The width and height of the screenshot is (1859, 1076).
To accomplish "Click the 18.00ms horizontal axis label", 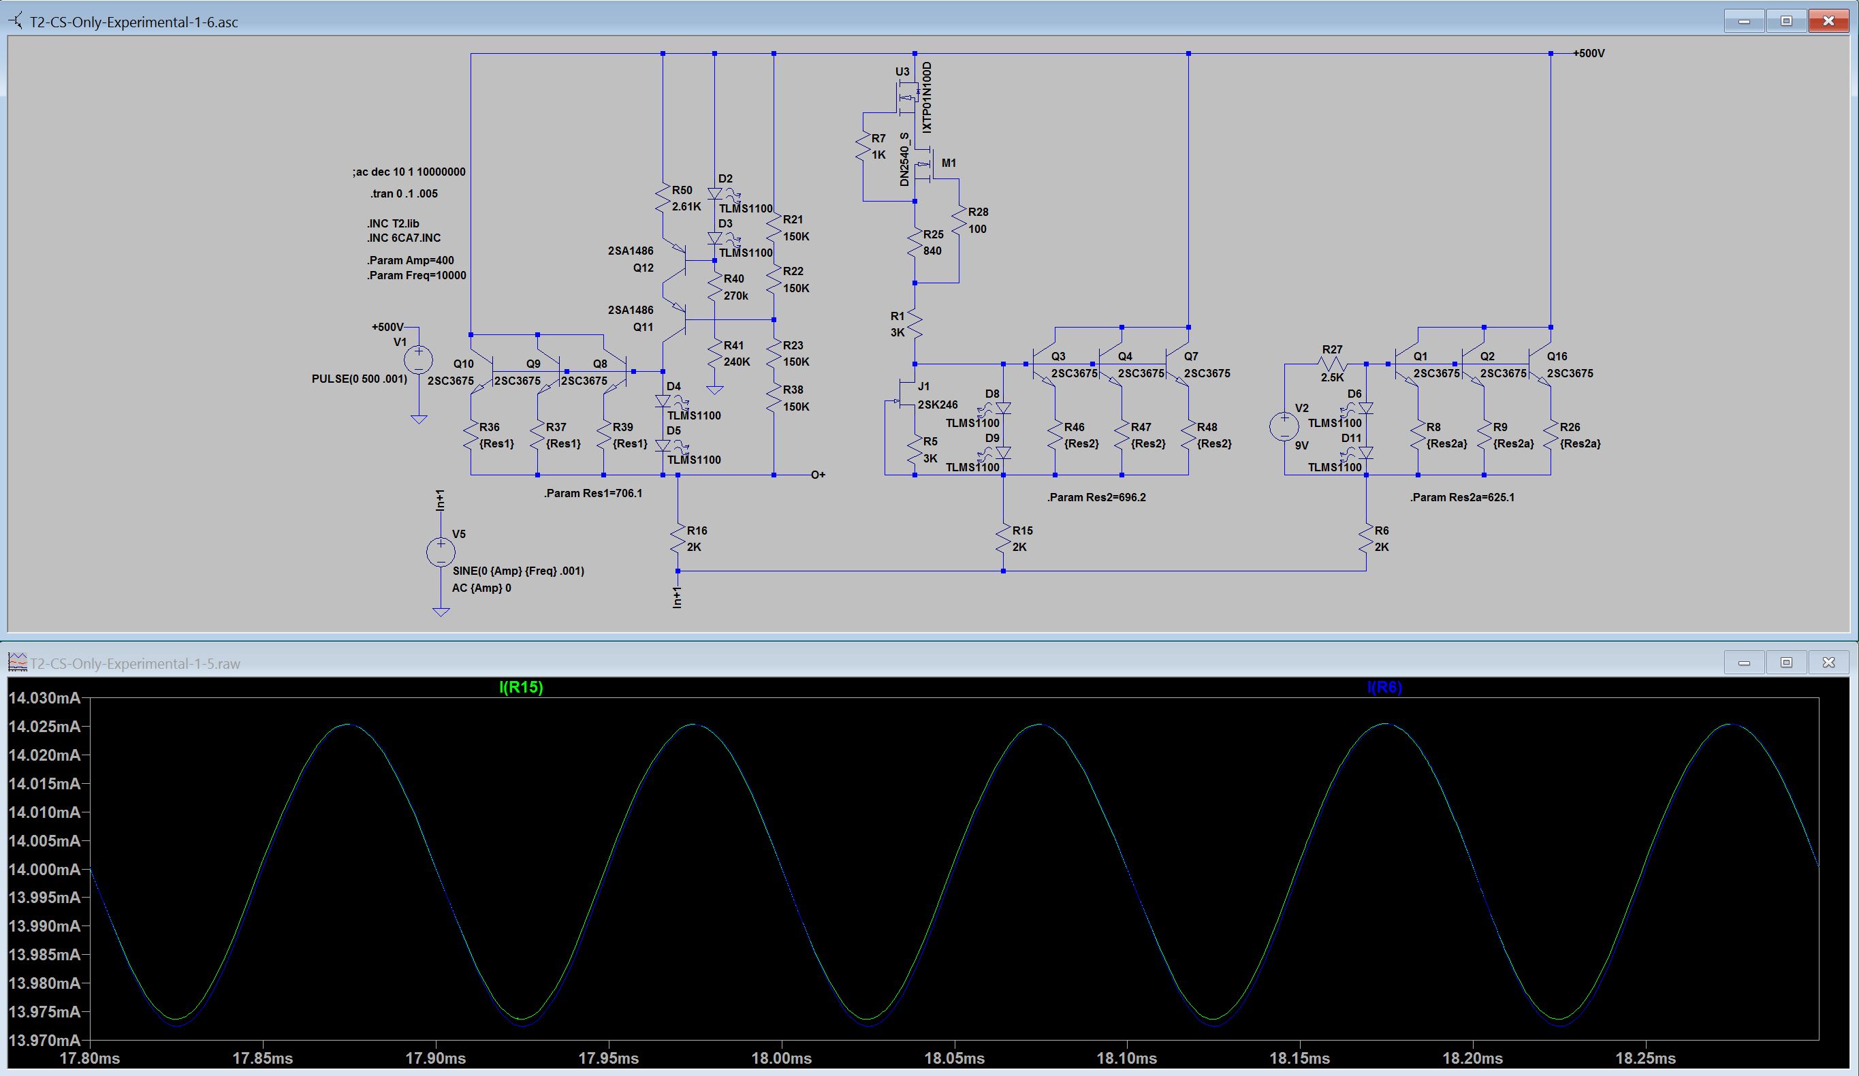I will 781,1058.
